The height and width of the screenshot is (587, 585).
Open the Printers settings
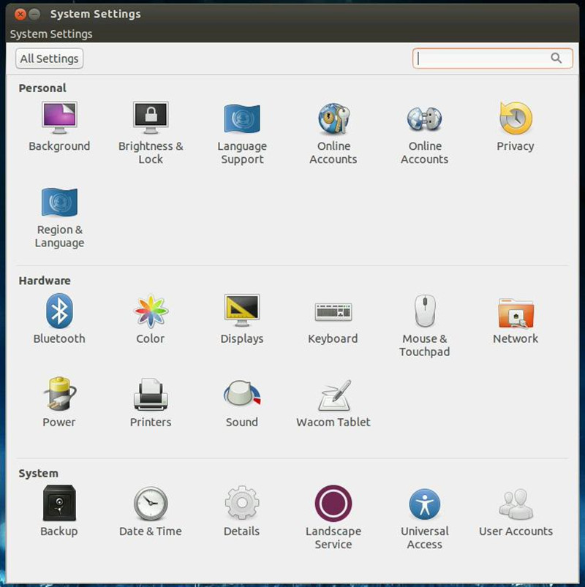pos(151,403)
